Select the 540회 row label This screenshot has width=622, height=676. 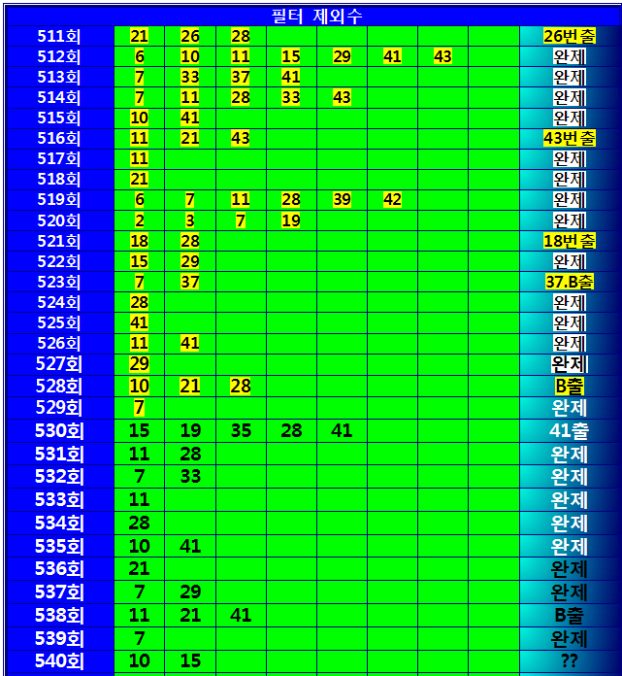58,661
